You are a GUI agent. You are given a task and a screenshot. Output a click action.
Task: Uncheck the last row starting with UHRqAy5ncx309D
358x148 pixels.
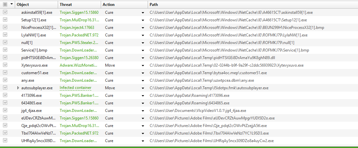(x=5, y=141)
